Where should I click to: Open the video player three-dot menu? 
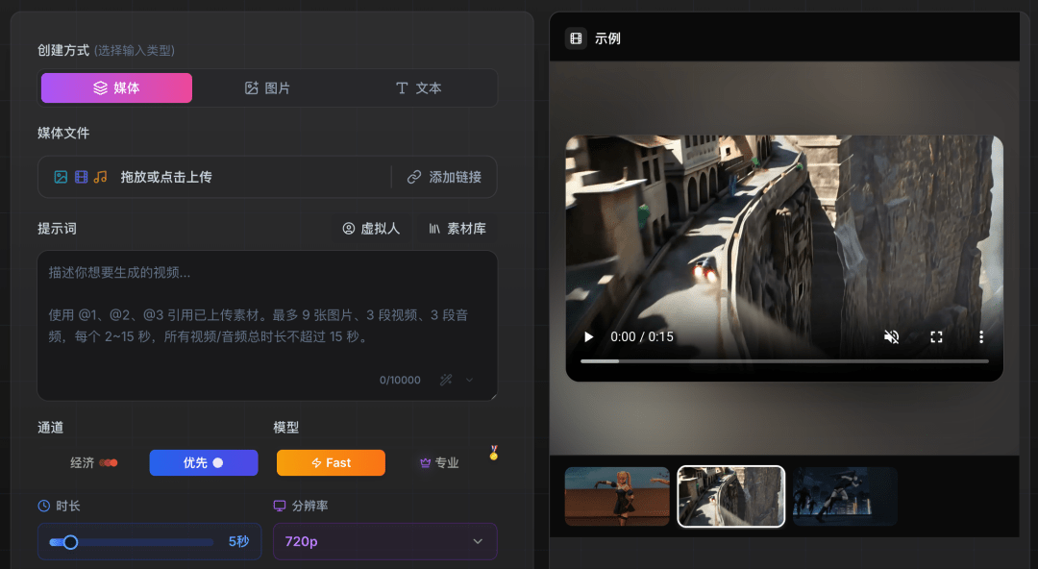pos(981,337)
